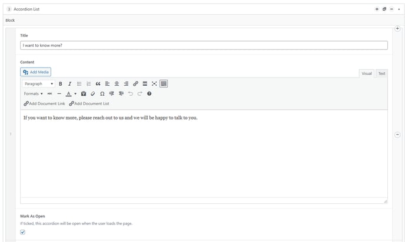The width and height of the screenshot is (405, 242).
Task: Click Add Document List
Action: tap(89, 103)
